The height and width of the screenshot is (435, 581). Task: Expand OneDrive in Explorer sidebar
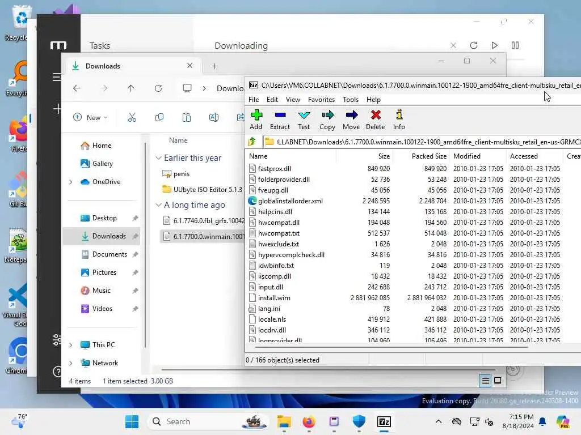tap(71, 182)
